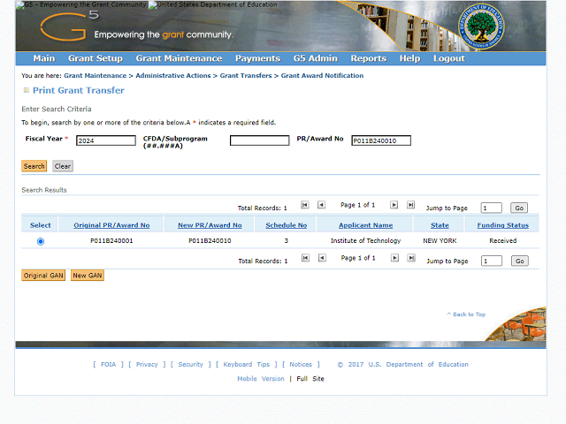Switch to Mobile Version link
The image size is (566, 424).
click(x=261, y=379)
